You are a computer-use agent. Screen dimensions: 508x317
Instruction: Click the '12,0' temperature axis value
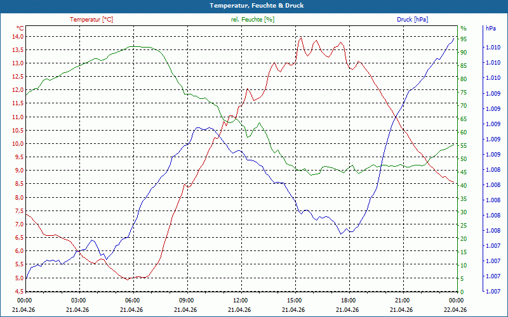18,90
